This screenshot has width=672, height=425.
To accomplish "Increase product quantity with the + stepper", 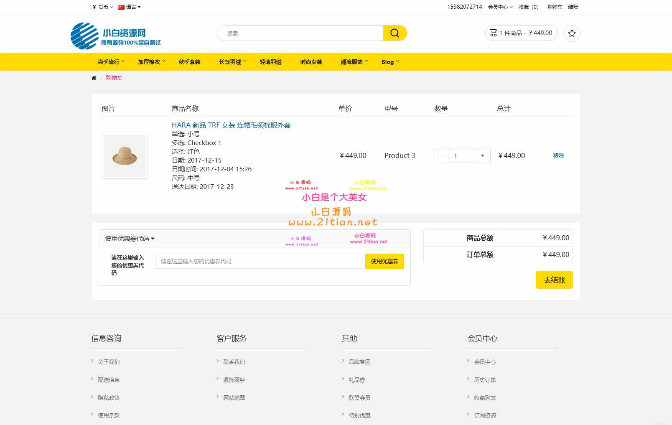I will pos(482,155).
